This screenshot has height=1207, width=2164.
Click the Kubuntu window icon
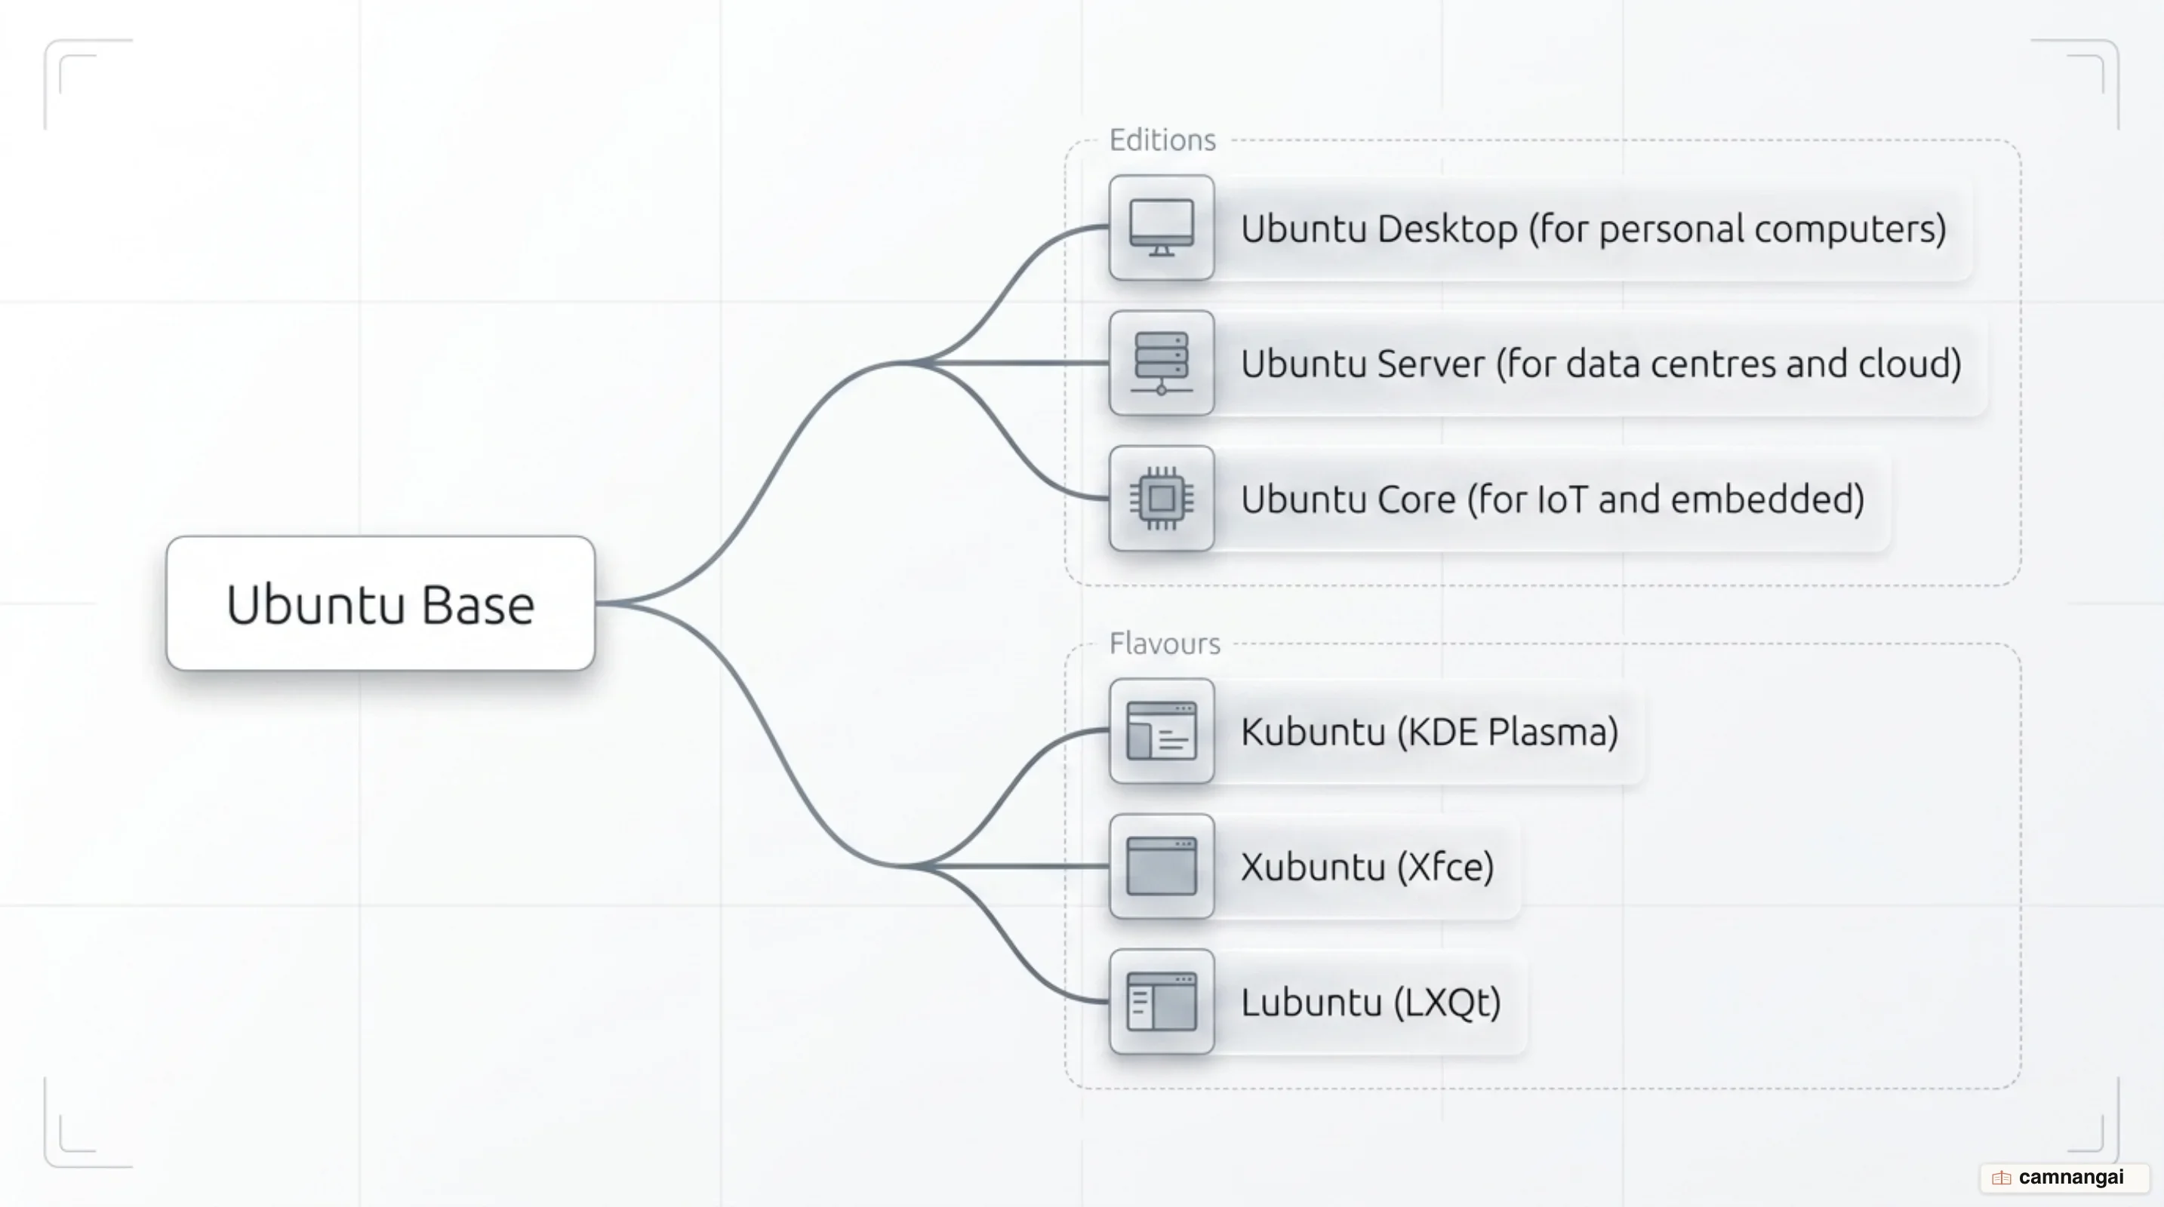click(x=1161, y=730)
